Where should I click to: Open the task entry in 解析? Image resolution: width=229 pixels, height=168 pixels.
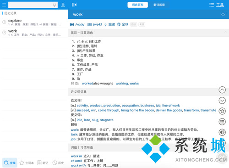click(74, 134)
